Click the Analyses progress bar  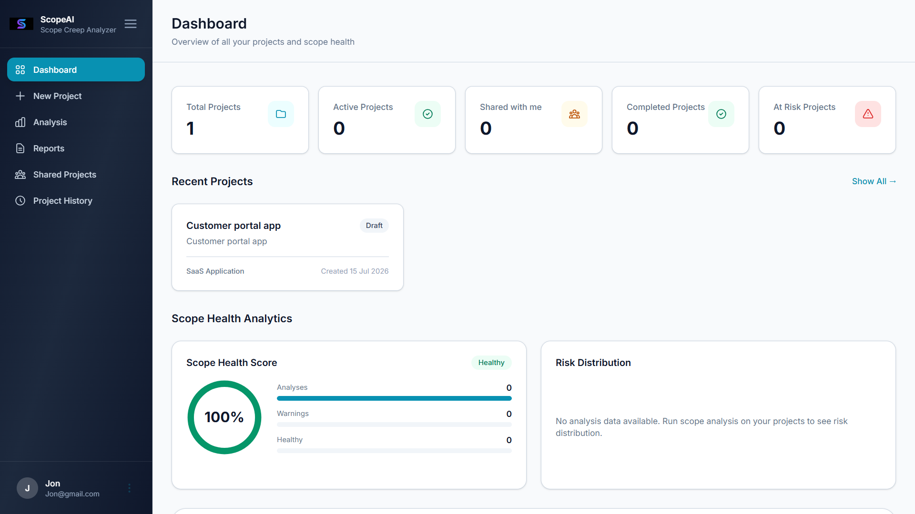(x=394, y=398)
